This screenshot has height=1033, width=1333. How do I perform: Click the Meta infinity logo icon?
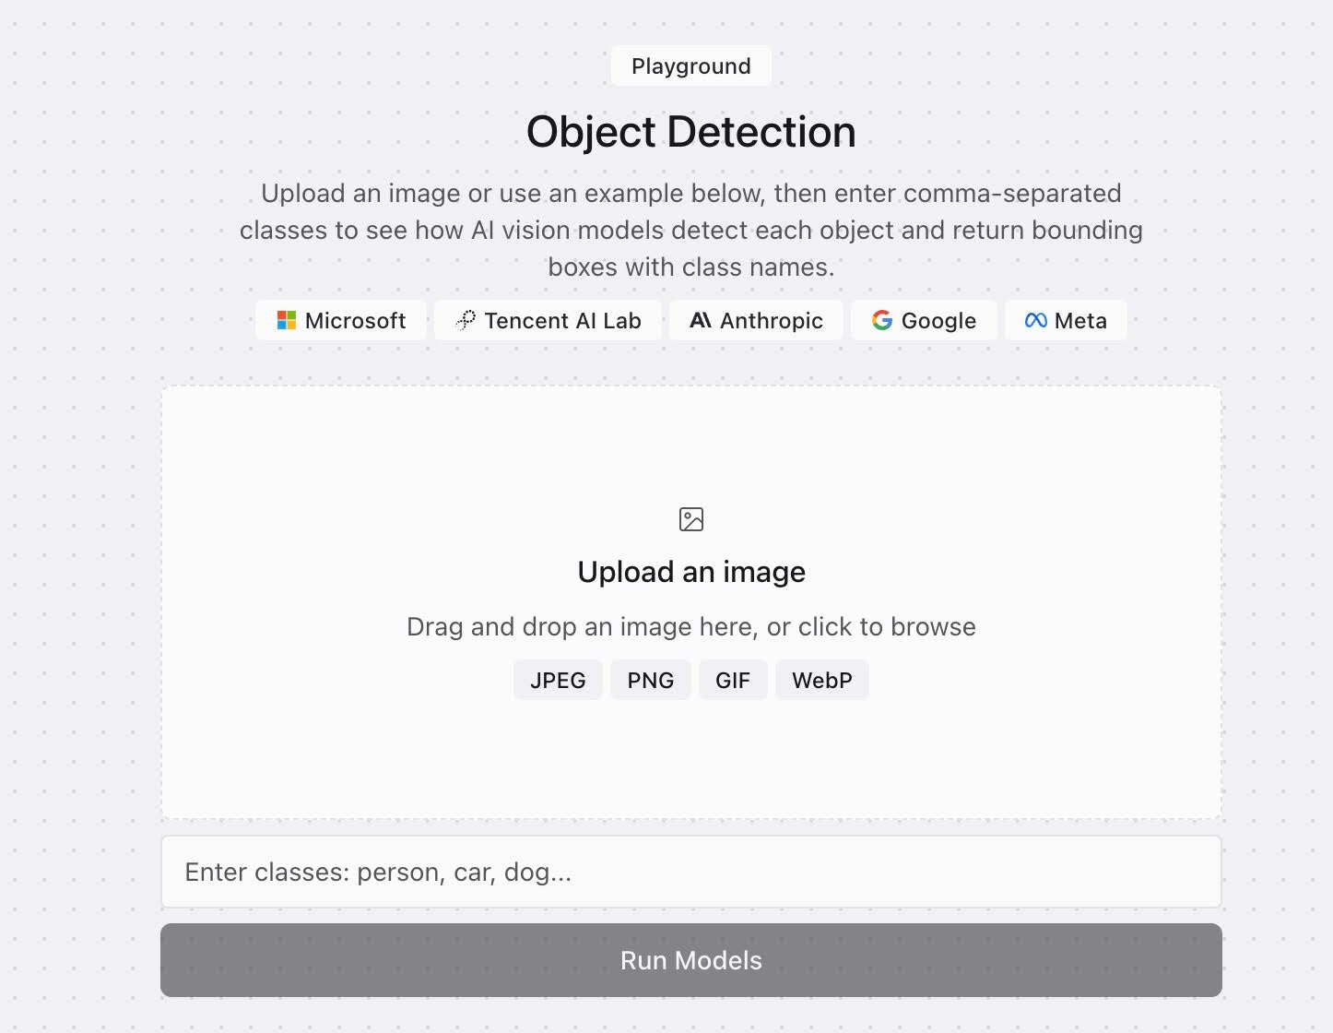1035,320
